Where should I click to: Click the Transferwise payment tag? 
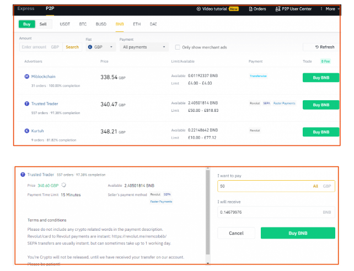point(258,76)
